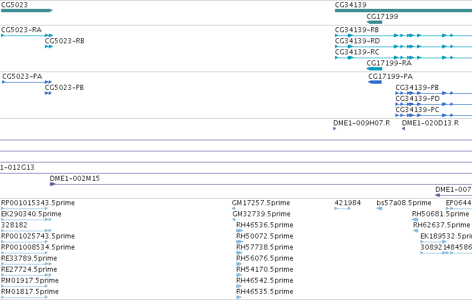This screenshot has height=300, width=472.
Task: Click the RH50681.5prime EST glyph
Action: (415, 220)
